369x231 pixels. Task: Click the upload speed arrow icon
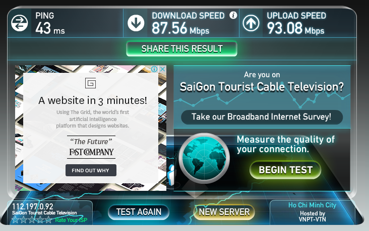pyautogui.click(x=251, y=23)
